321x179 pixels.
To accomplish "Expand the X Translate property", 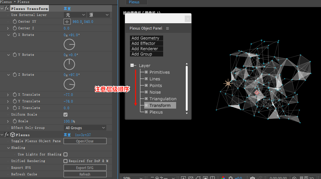I will pyautogui.click(x=8, y=95).
